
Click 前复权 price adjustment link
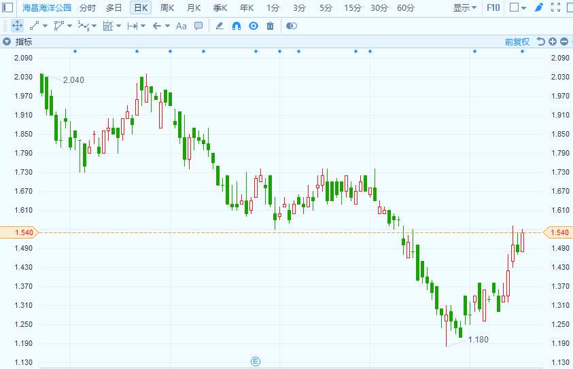click(517, 42)
